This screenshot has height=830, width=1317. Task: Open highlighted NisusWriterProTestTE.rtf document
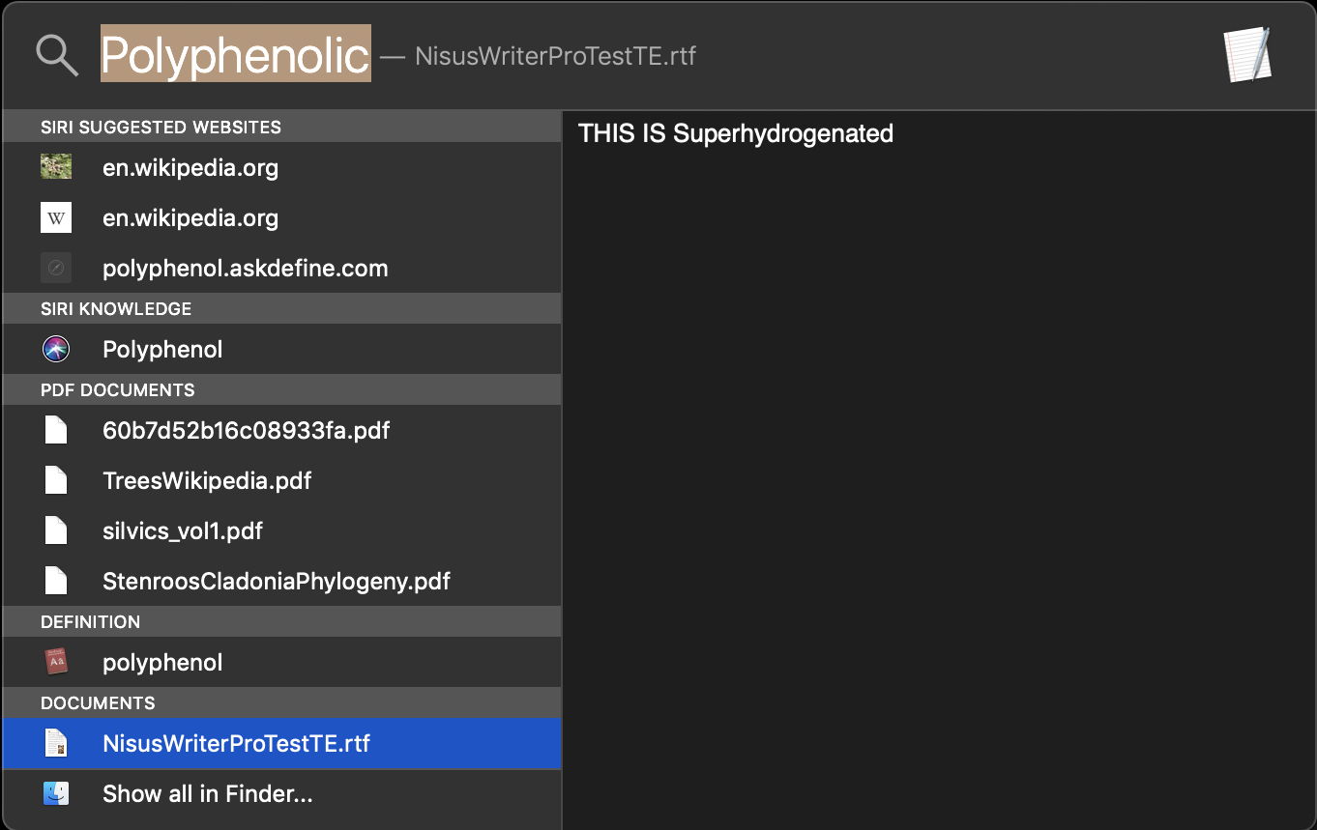(x=236, y=744)
